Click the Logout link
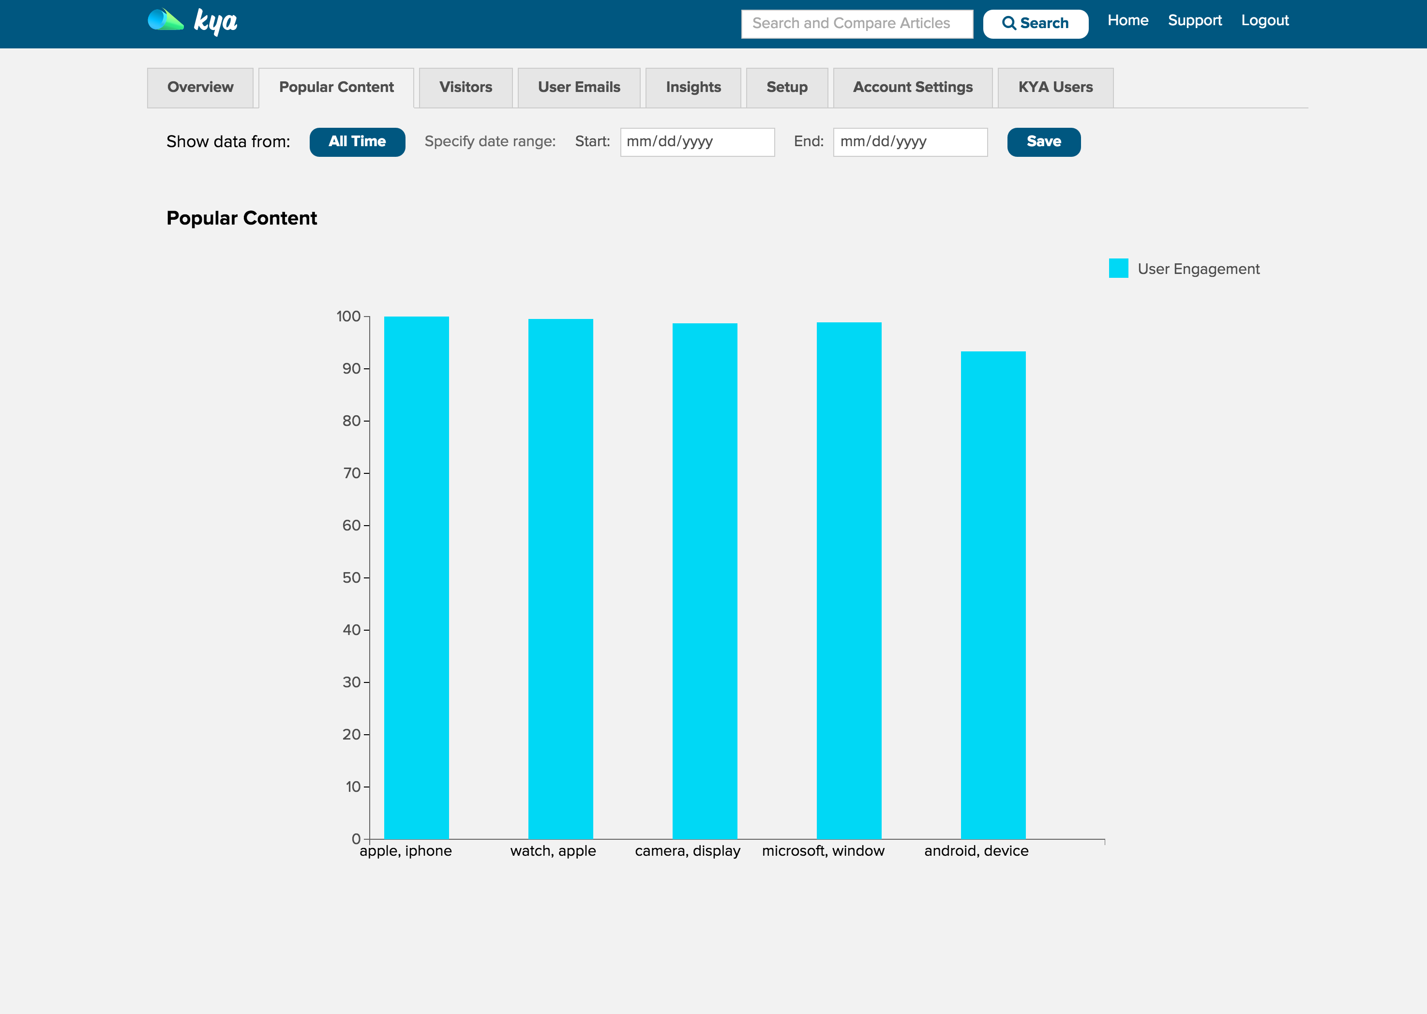The height and width of the screenshot is (1014, 1427). pyautogui.click(x=1264, y=21)
